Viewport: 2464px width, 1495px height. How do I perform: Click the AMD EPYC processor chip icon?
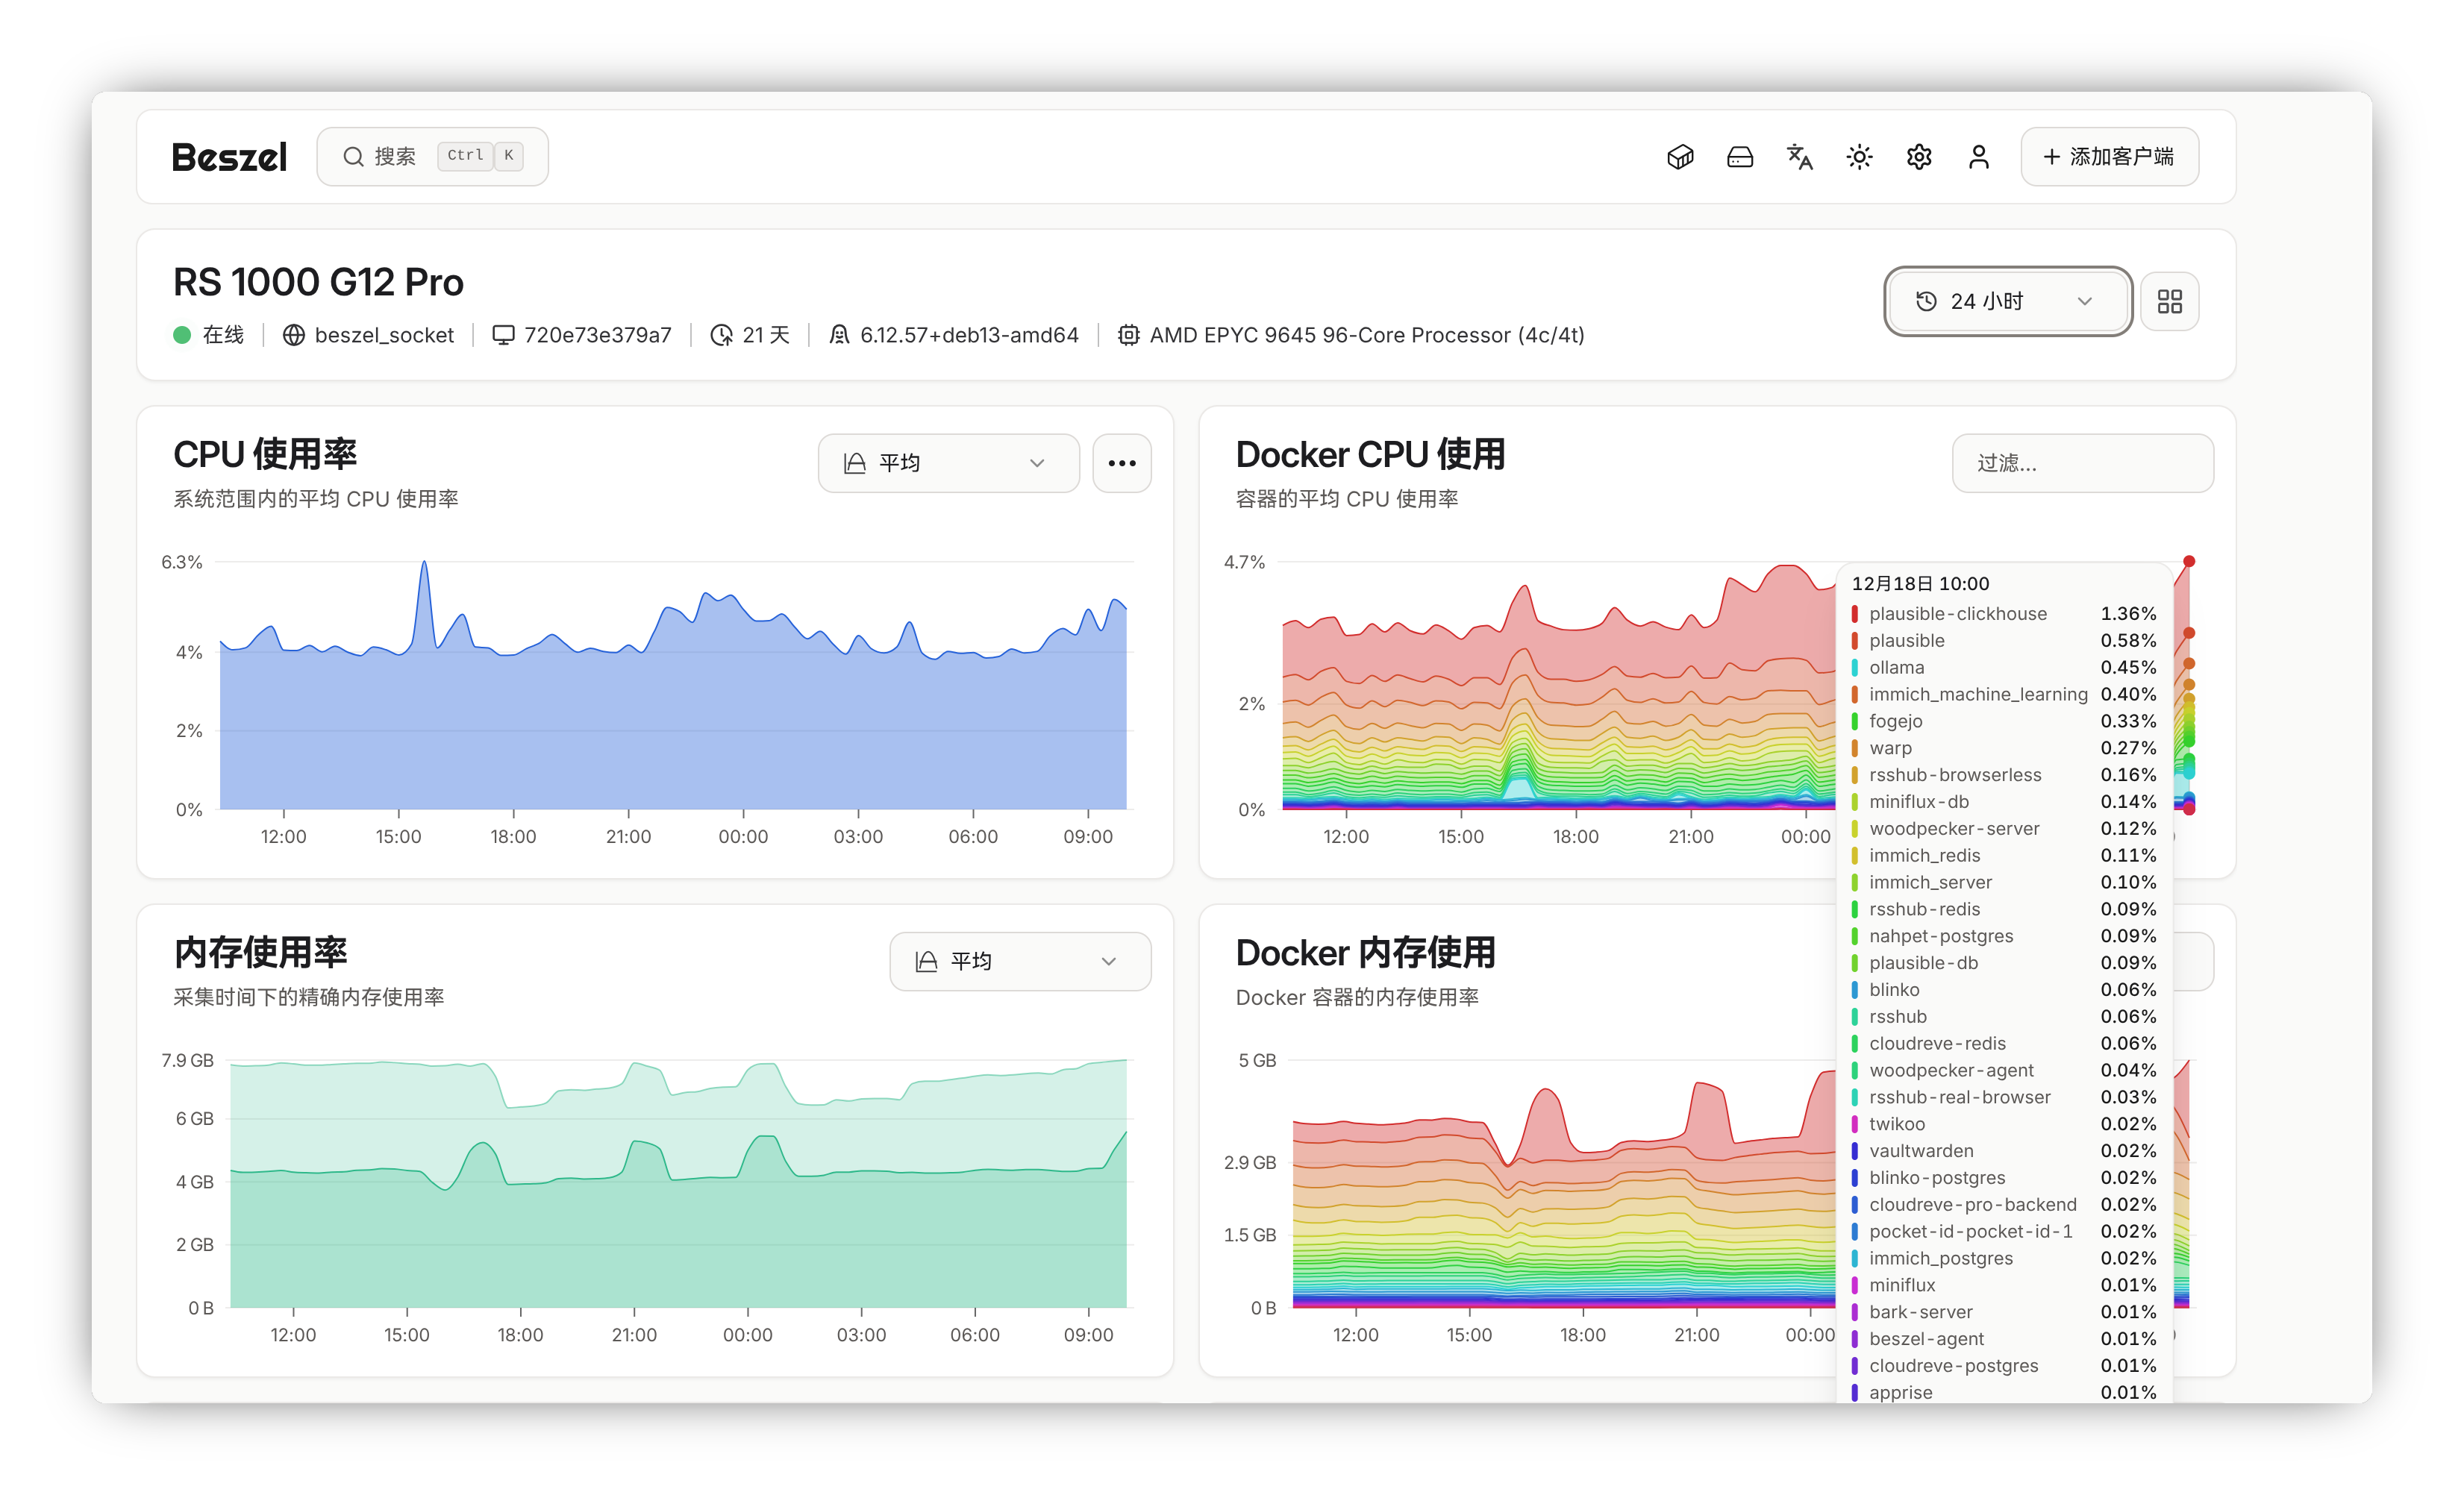[x=1128, y=335]
